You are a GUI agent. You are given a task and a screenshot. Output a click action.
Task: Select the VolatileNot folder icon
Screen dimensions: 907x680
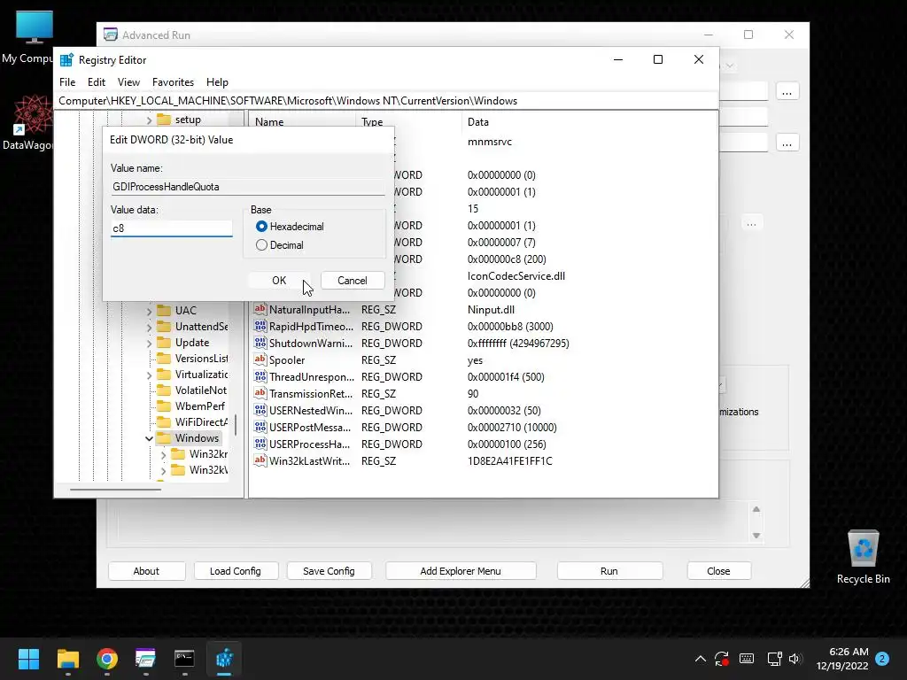pyautogui.click(x=164, y=390)
